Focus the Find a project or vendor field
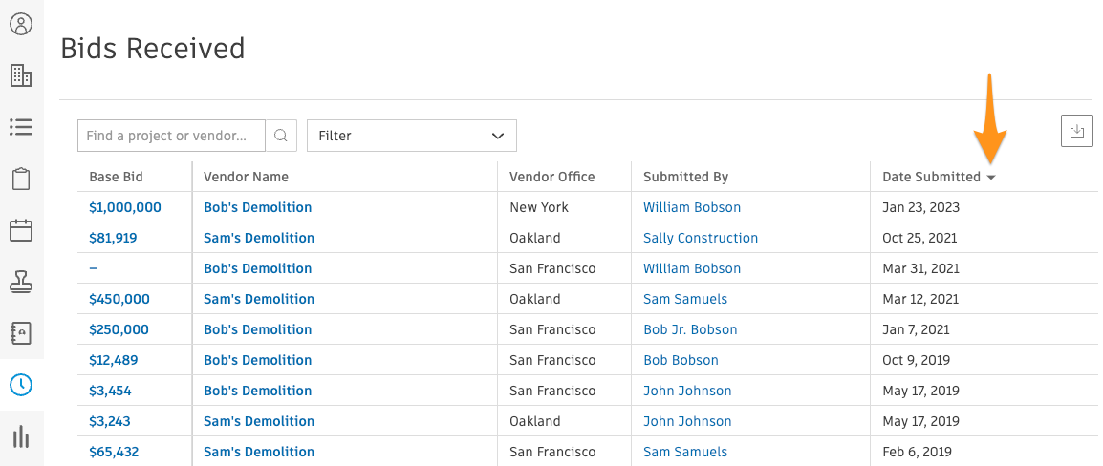This screenshot has height=466, width=1103. coord(171,136)
